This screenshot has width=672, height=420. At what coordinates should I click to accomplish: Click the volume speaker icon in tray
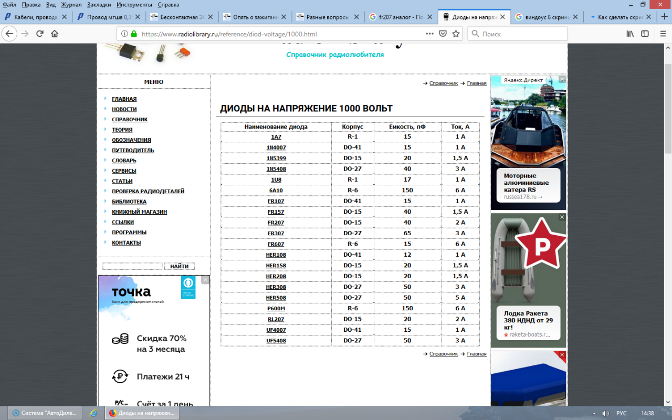pos(605,413)
